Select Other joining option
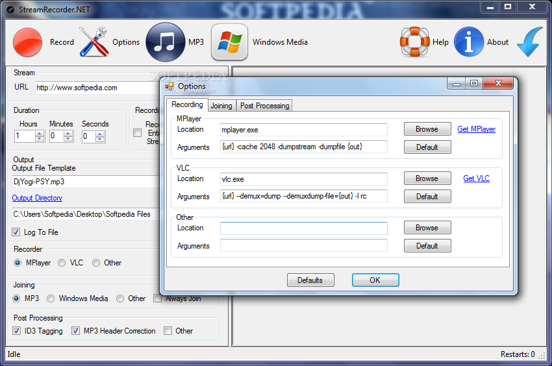Screen dimensions: 552x366 tap(120, 299)
